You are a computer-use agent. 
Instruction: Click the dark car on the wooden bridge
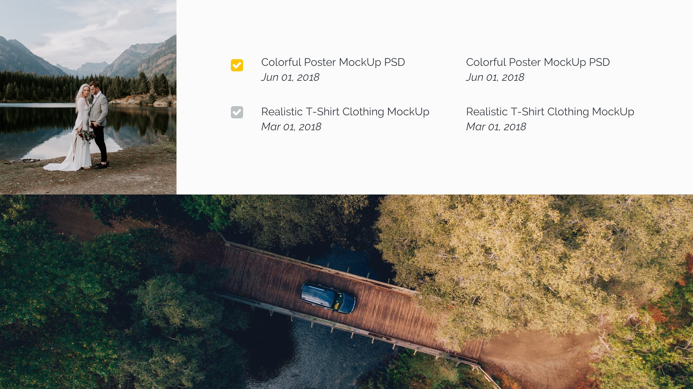coord(328,298)
